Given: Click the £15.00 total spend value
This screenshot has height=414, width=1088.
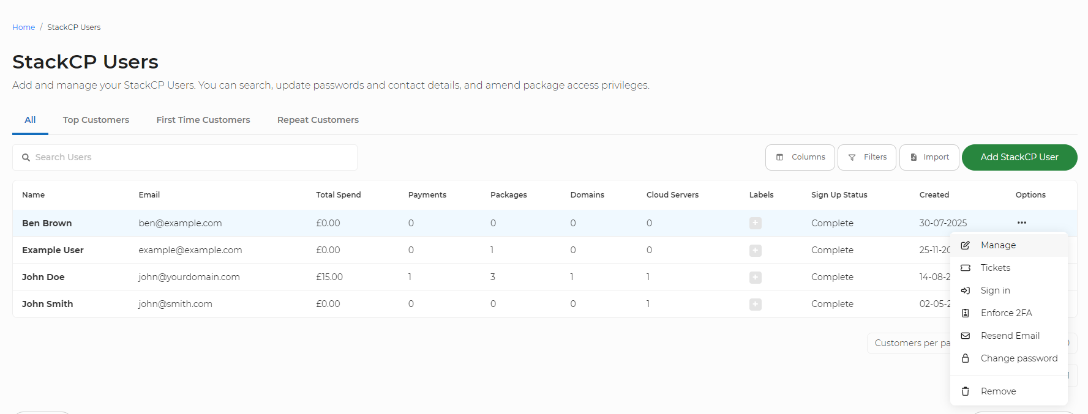Looking at the screenshot, I should click(329, 277).
